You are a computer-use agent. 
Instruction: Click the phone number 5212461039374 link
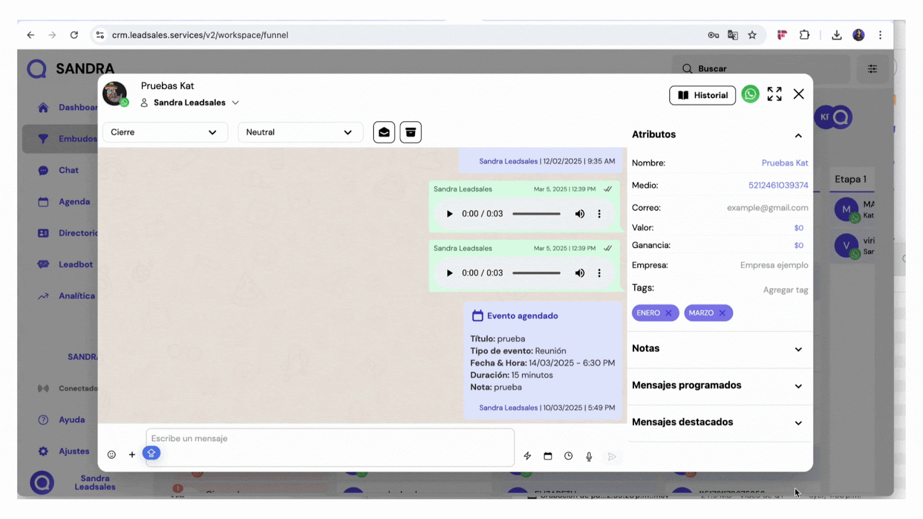point(778,185)
